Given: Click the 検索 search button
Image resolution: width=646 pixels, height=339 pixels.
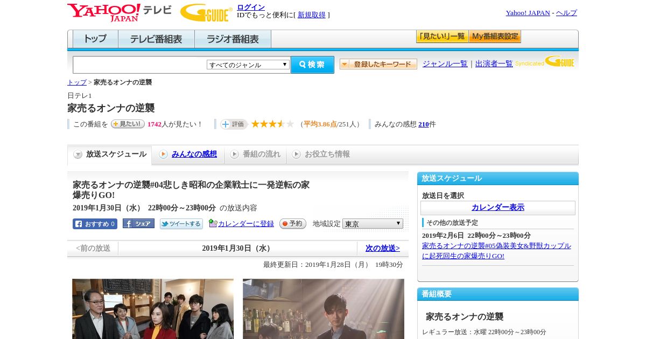Looking at the screenshot, I should (x=312, y=65).
